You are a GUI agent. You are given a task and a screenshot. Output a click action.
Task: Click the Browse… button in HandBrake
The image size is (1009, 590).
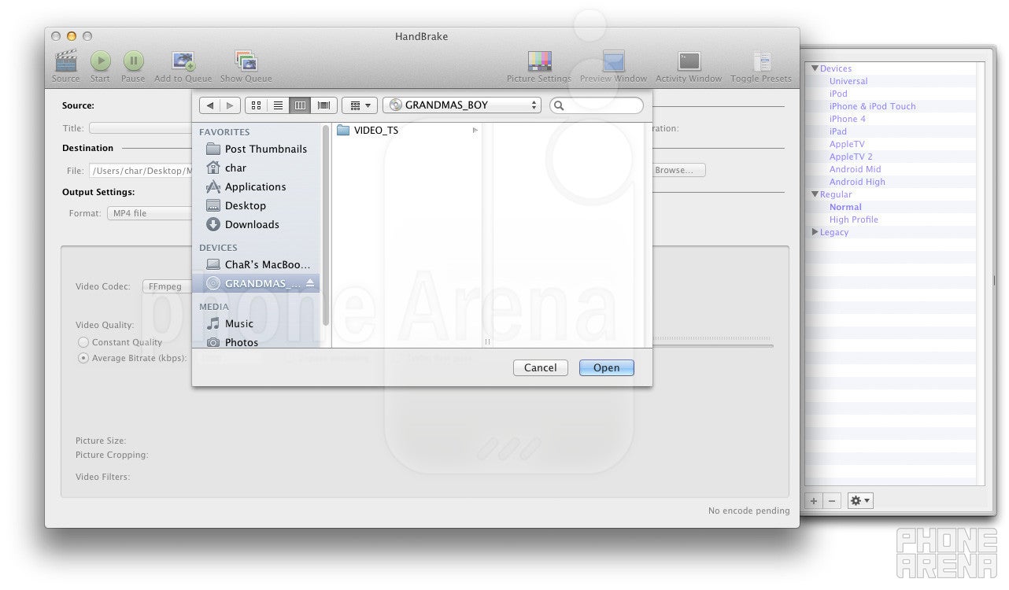678,170
